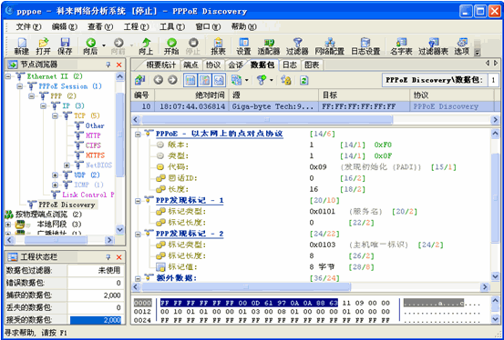
Task: Switch to the 图表 tab
Action: (312, 65)
